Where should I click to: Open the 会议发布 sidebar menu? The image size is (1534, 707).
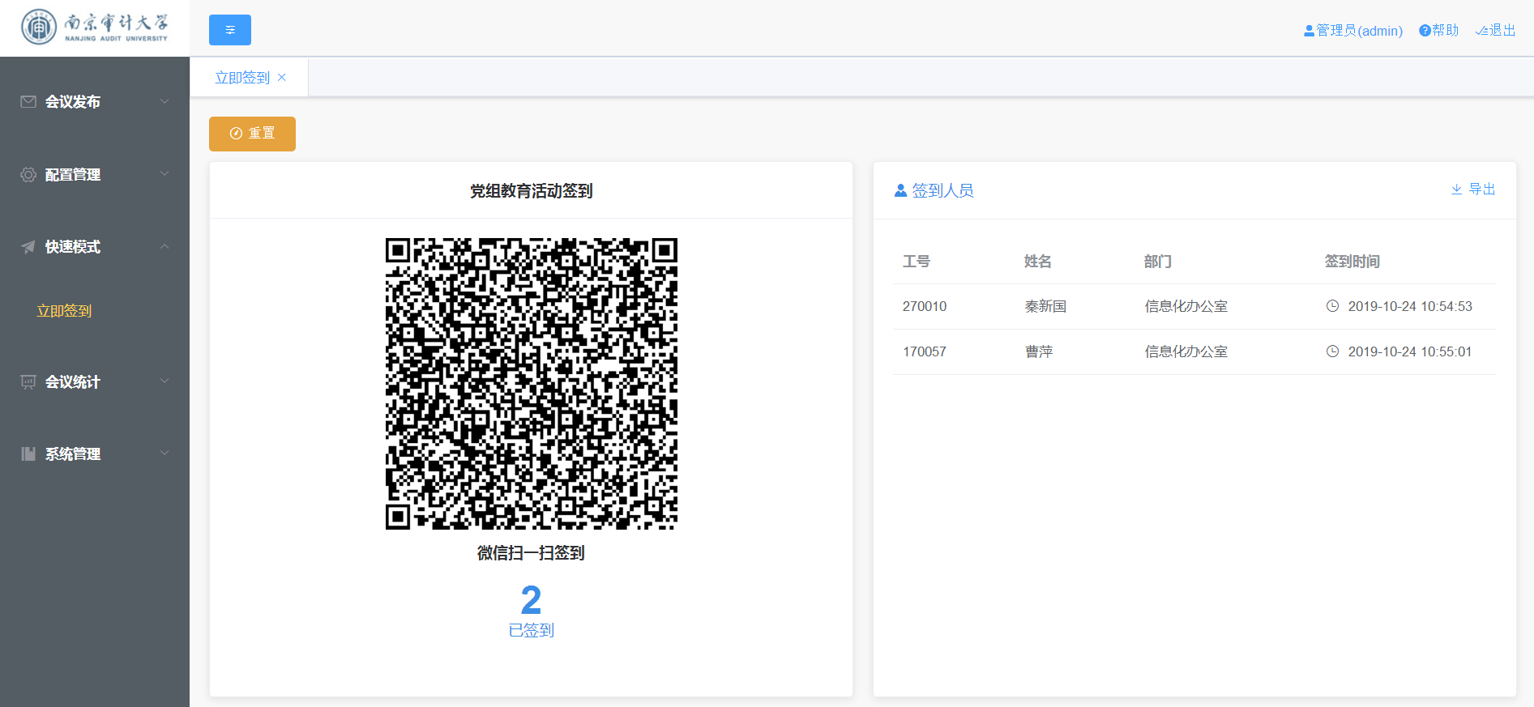pos(95,101)
